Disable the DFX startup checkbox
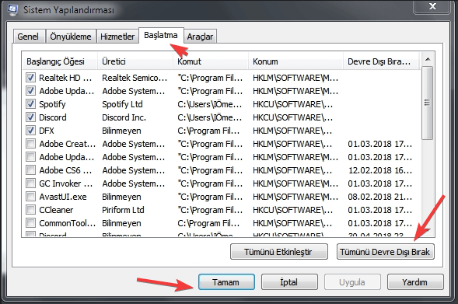The width and height of the screenshot is (458, 304). 30,131
